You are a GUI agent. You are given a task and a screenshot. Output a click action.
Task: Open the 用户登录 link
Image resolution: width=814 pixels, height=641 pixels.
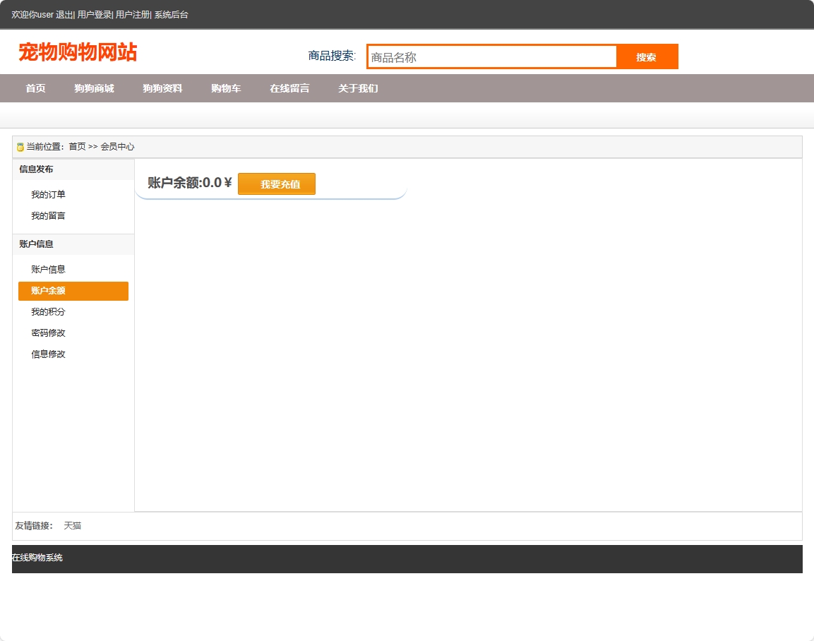coord(94,15)
